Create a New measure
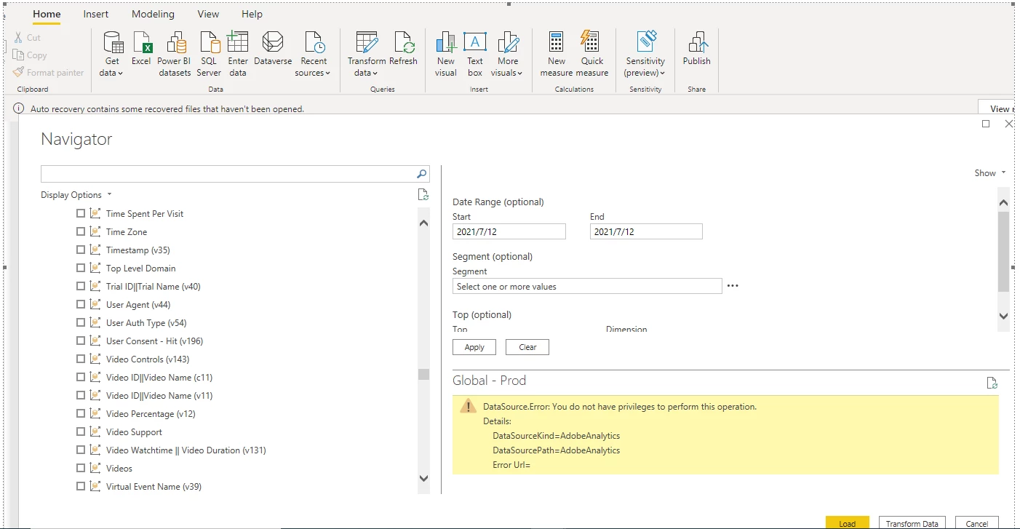Viewport: 1020px width, 529px height. click(x=557, y=53)
